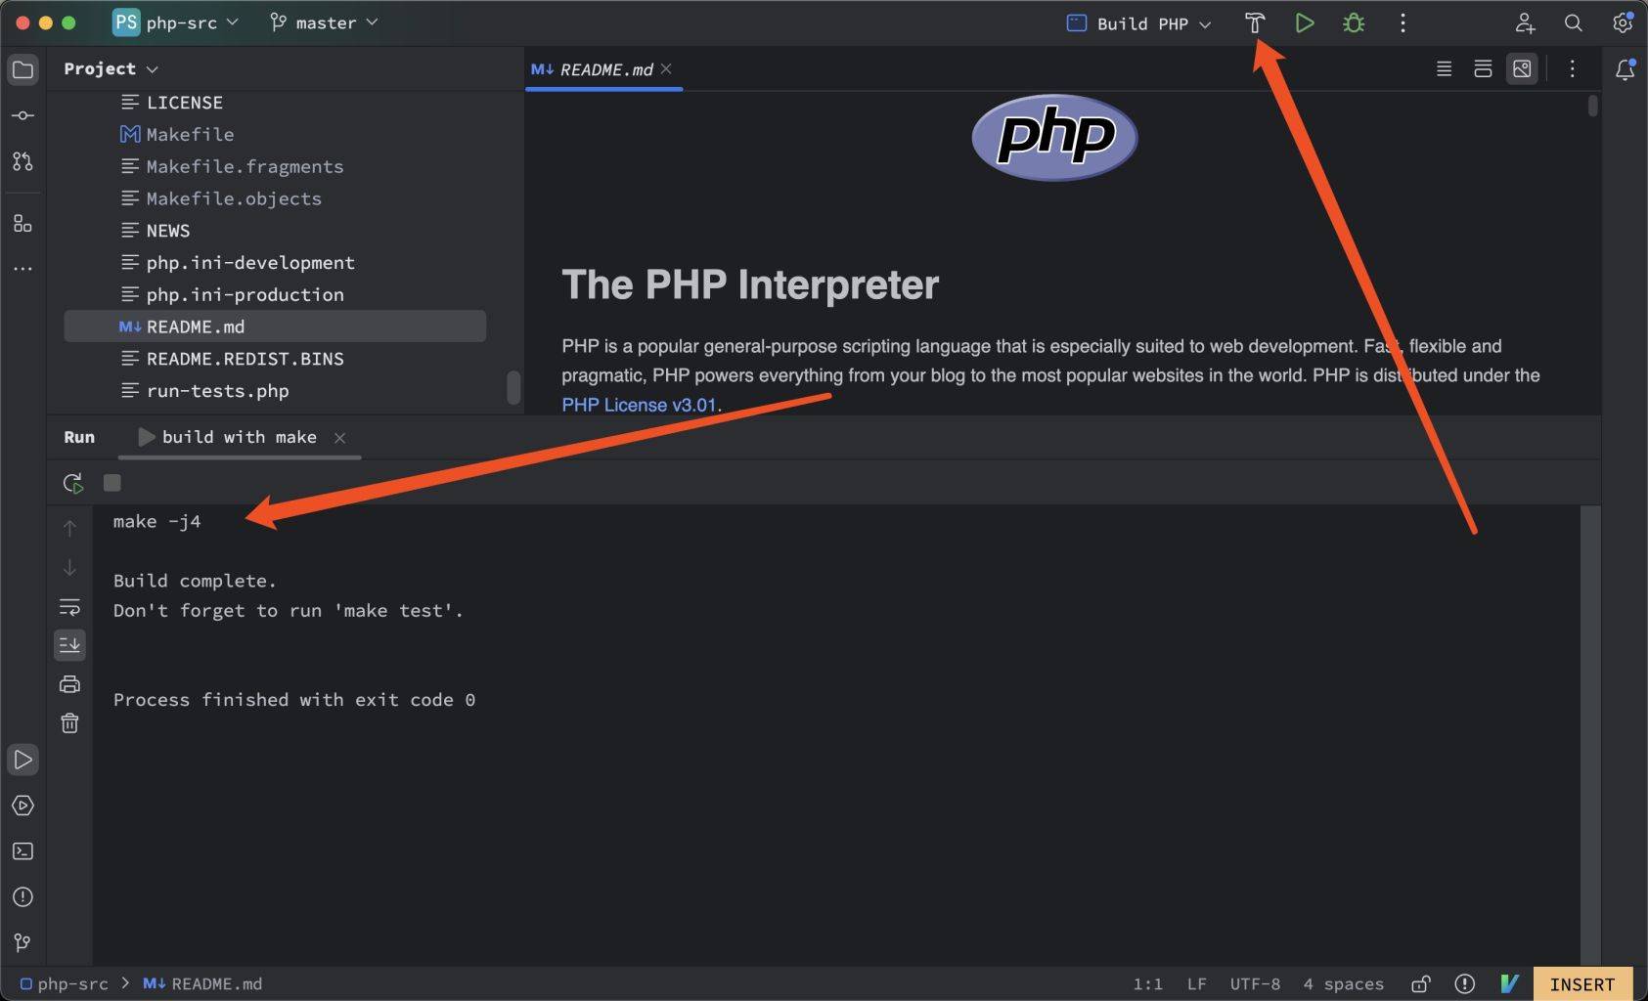Switch to editor-only markdown view

(x=1444, y=68)
